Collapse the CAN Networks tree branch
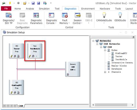Screen dimensions: 137x110 pyautogui.click(x=97, y=44)
